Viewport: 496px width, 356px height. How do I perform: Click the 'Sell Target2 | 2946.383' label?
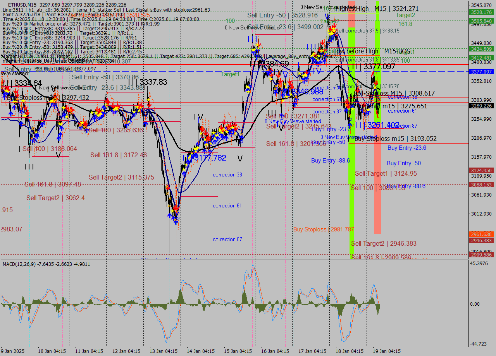(384, 243)
